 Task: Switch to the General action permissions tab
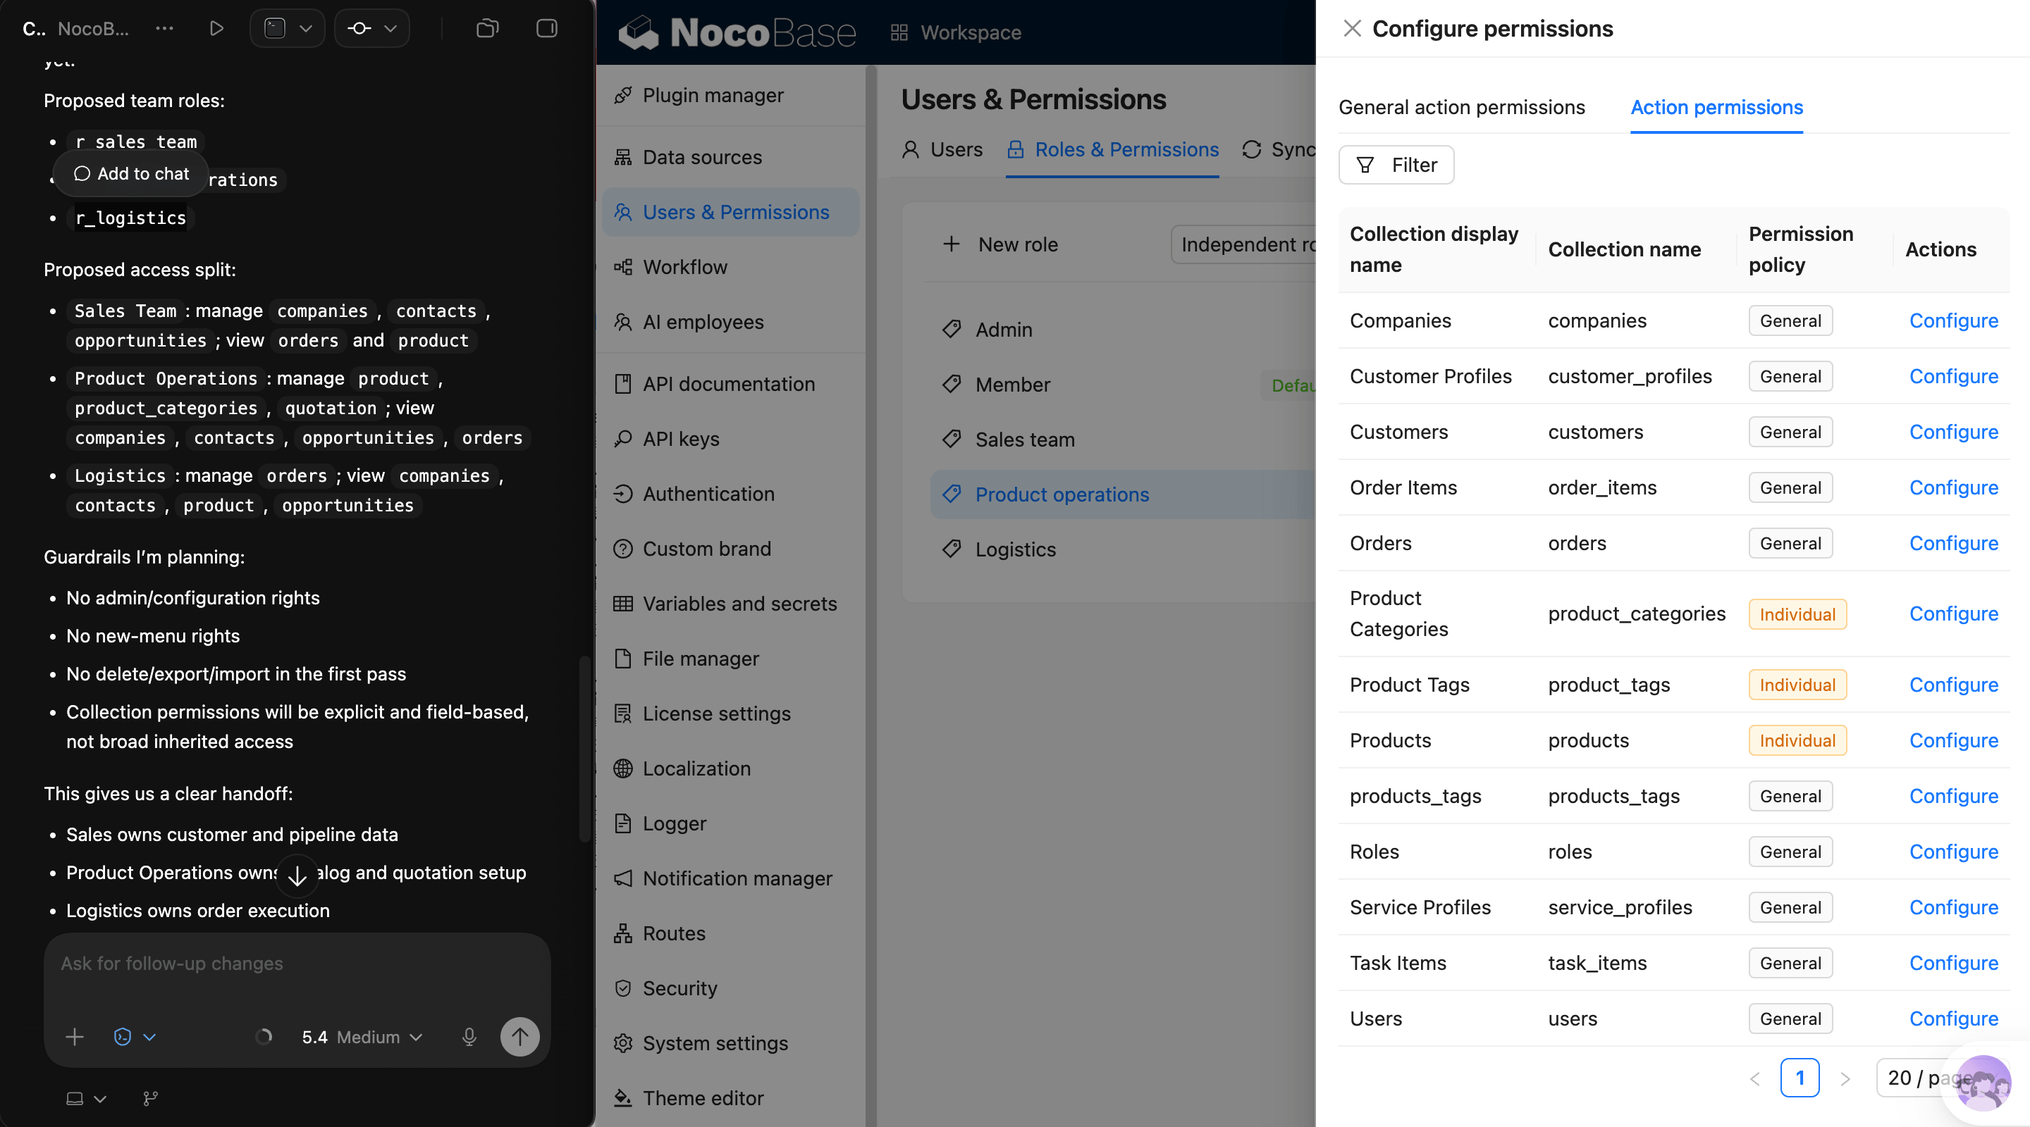(1463, 107)
